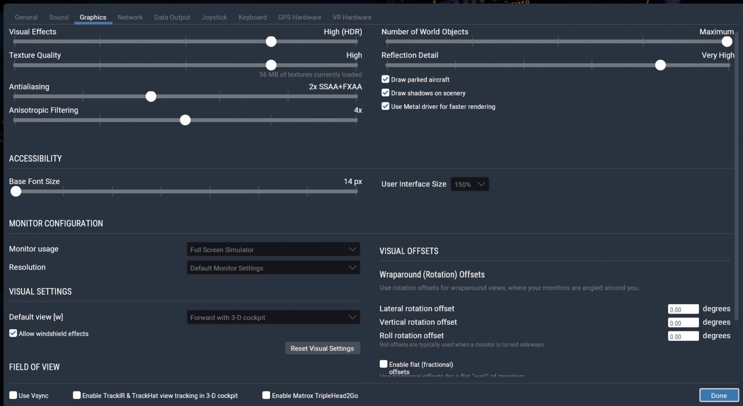
Task: Enable Use Vsync option
Action: (x=13, y=395)
